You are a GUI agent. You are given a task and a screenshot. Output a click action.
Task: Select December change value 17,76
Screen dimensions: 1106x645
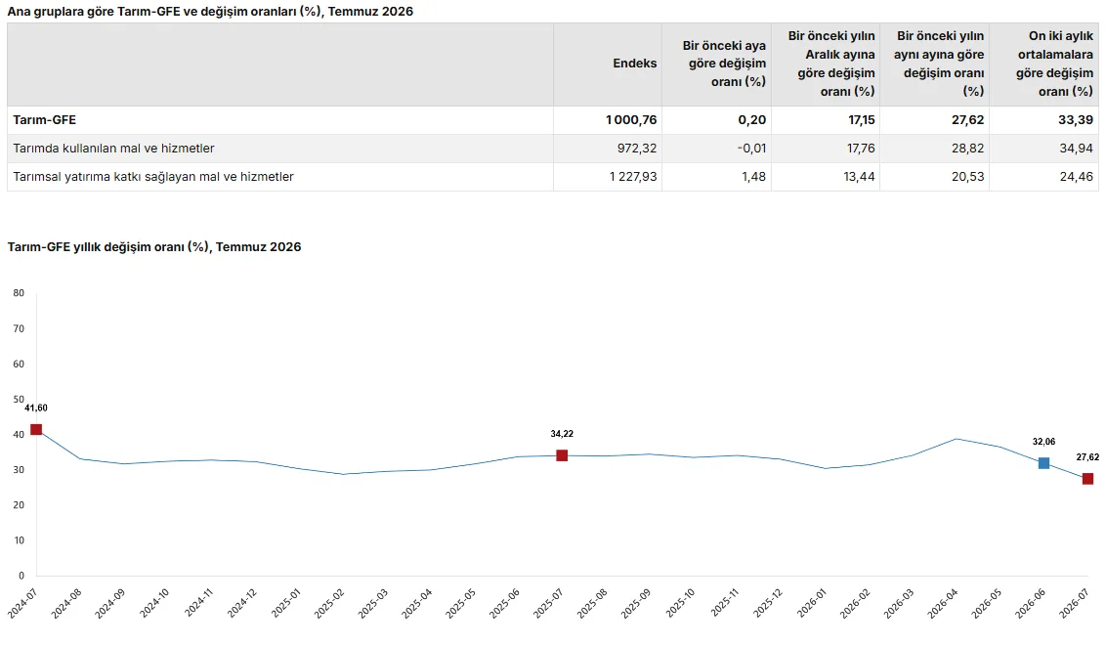(x=860, y=149)
